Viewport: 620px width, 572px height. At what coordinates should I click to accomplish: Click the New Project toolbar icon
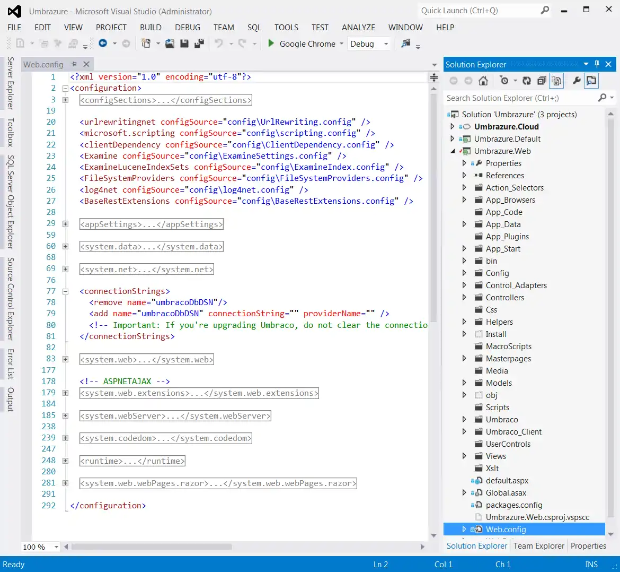[146, 44]
